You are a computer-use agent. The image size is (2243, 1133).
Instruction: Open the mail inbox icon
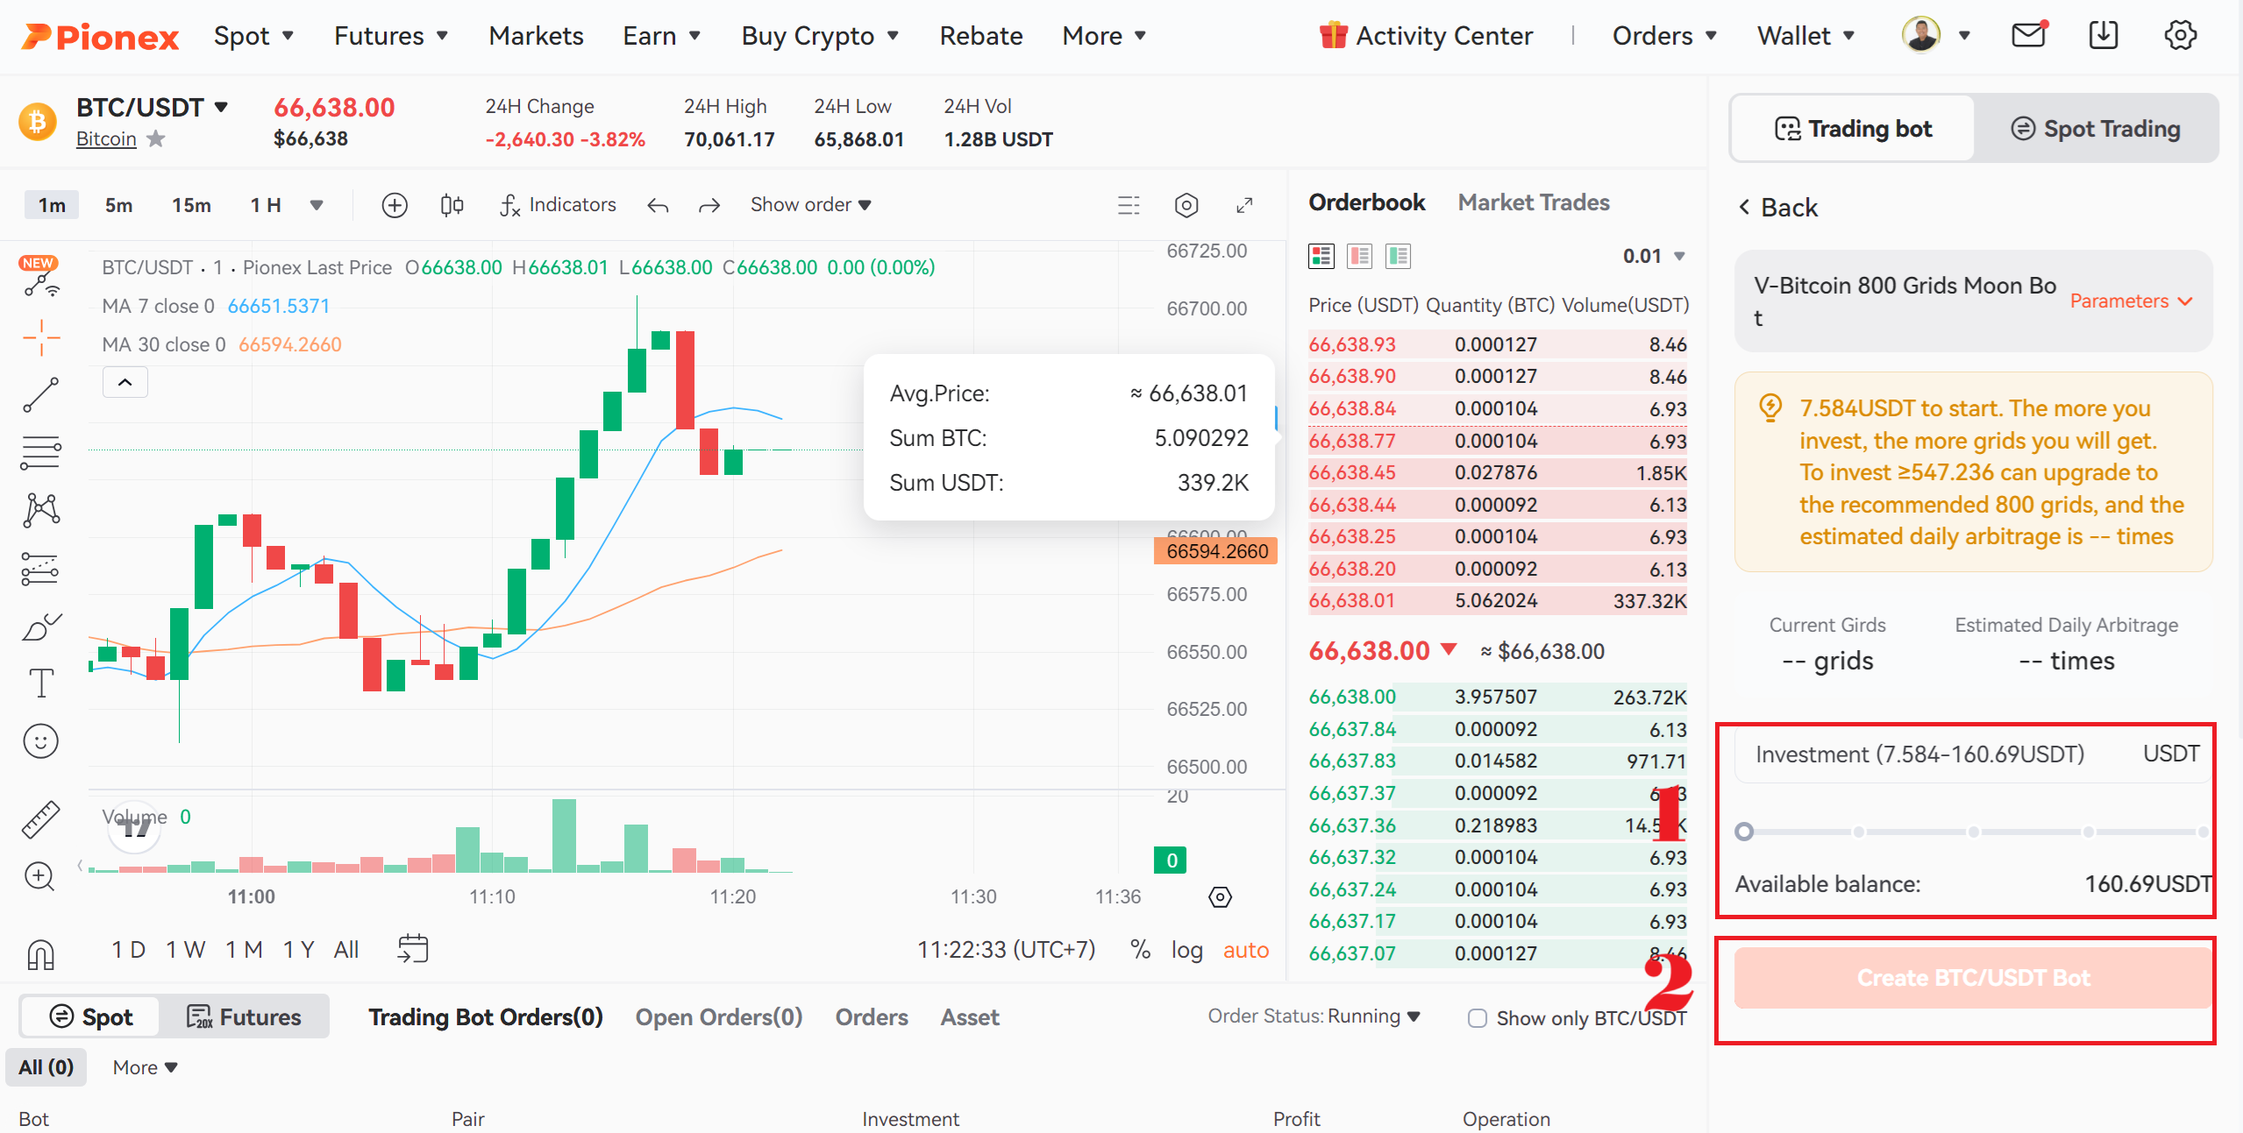pyautogui.click(x=2028, y=35)
